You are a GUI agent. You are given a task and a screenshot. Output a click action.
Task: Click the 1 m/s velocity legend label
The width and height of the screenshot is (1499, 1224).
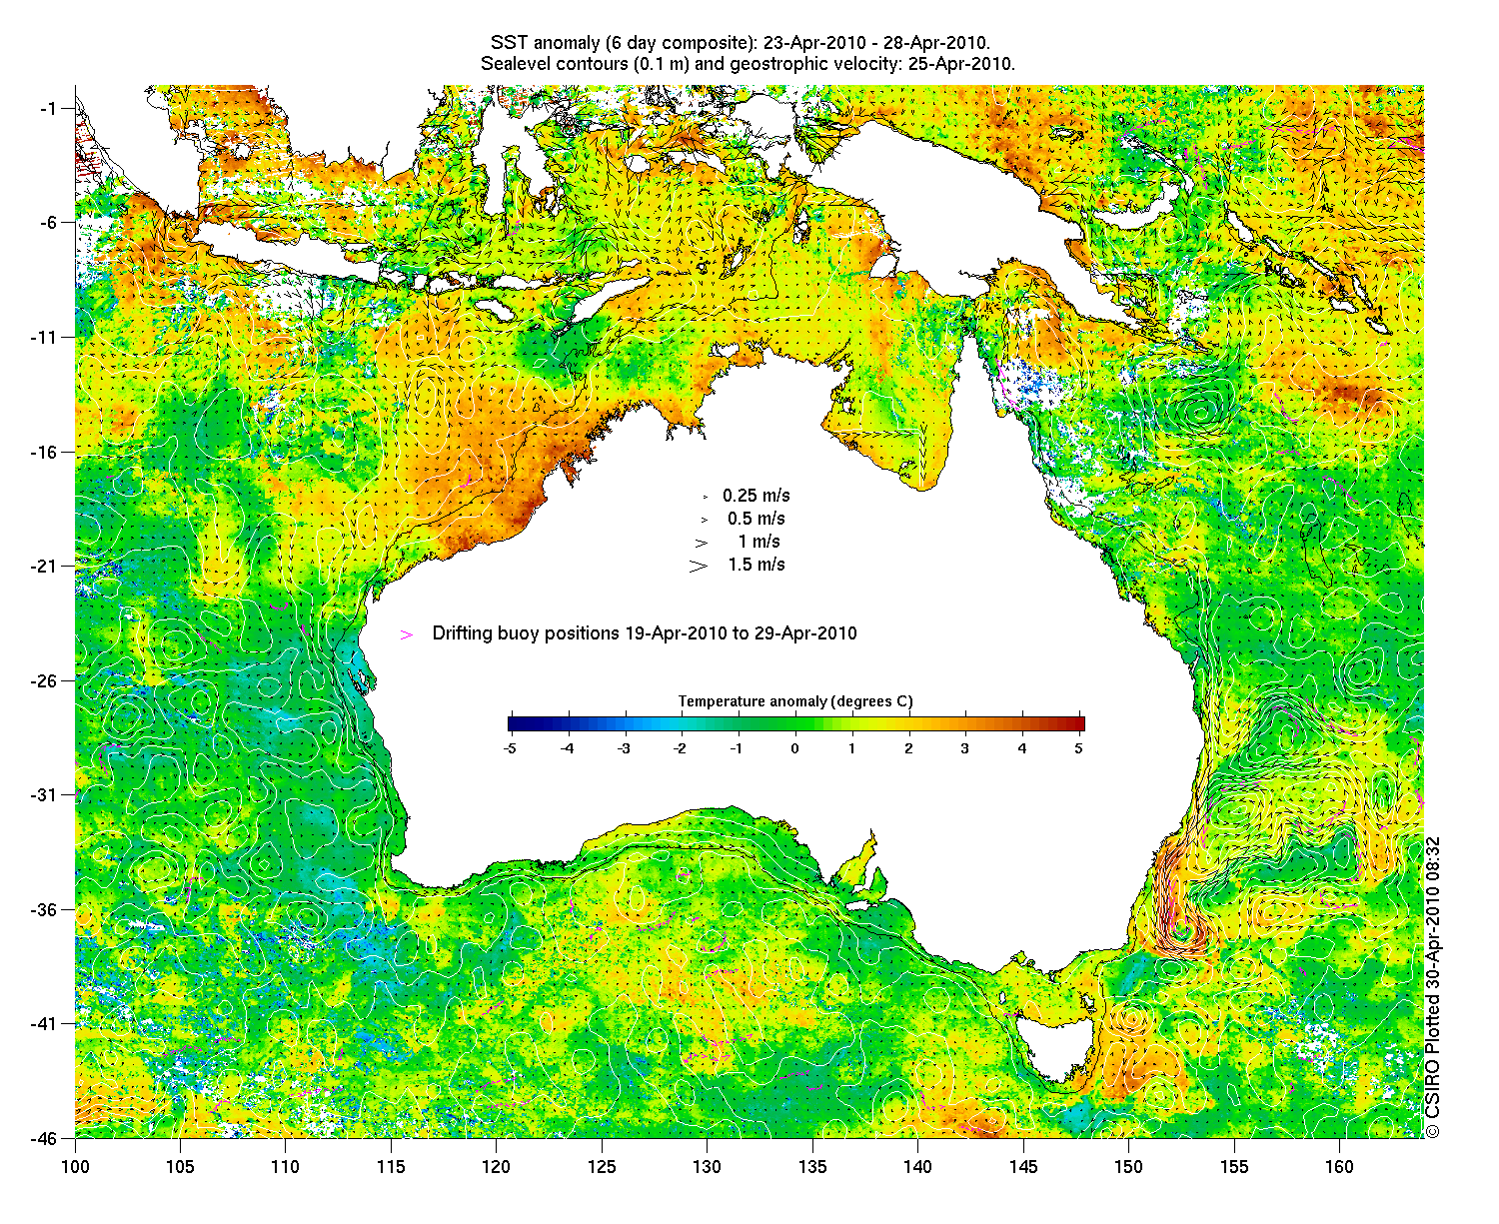(x=759, y=542)
